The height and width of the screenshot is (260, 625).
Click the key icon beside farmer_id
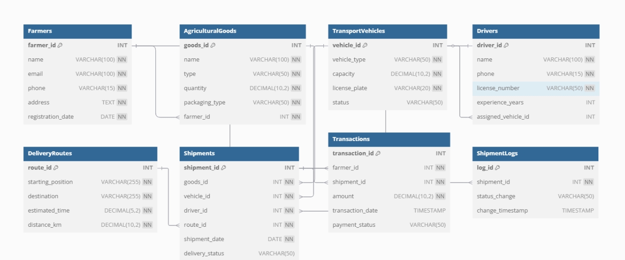60,46
